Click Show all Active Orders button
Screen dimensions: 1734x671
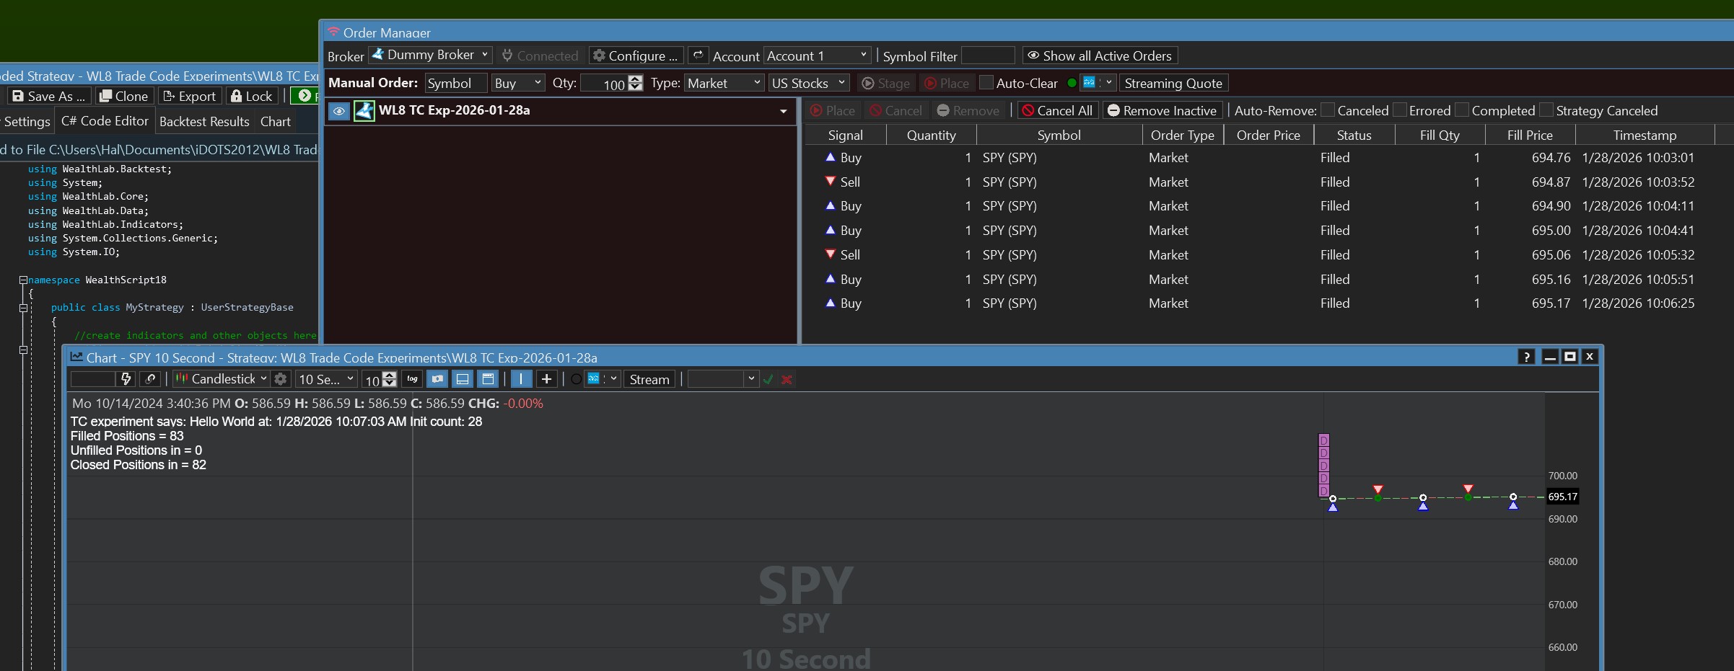[1099, 55]
